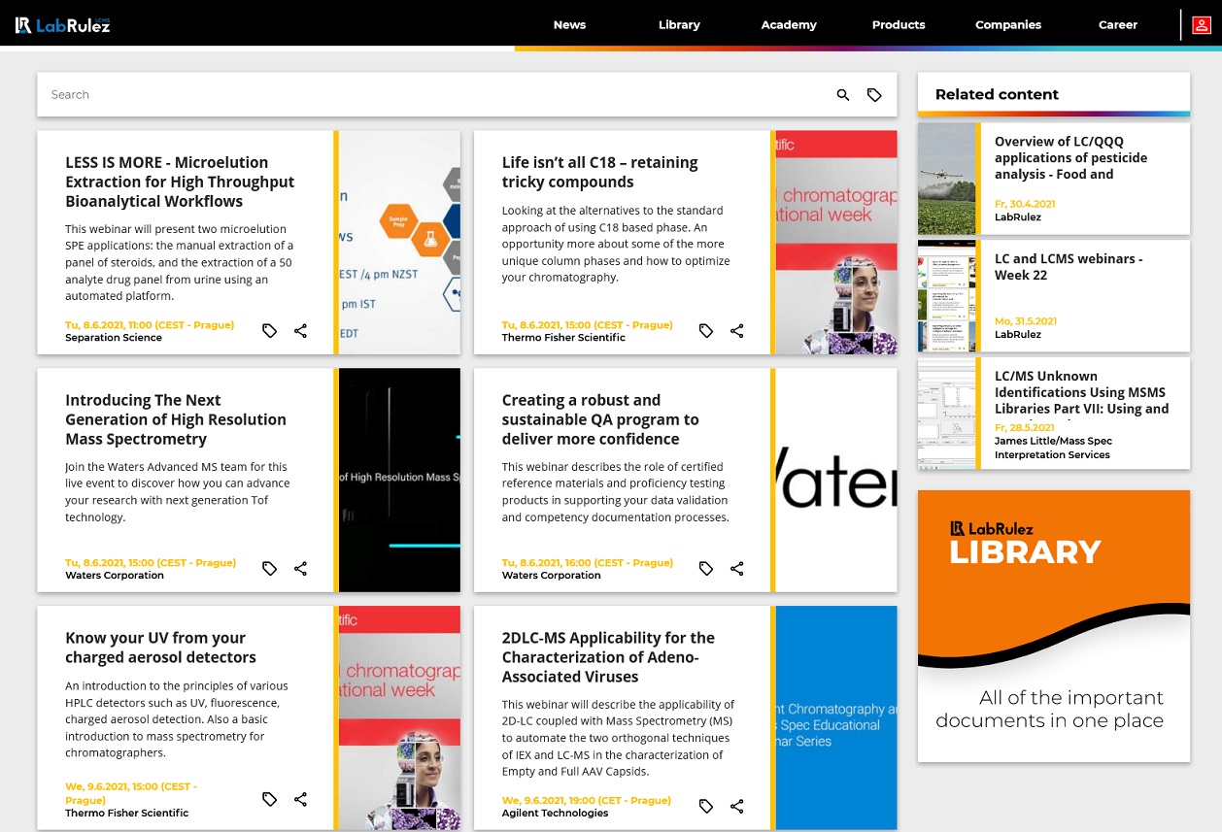Open the Products menu

click(x=899, y=25)
